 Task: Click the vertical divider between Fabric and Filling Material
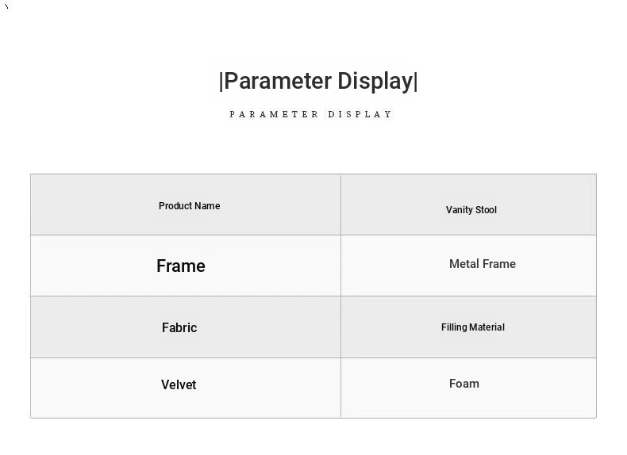coord(341,327)
